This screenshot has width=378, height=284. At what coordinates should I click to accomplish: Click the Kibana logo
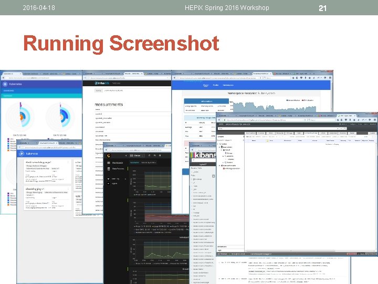pos(203,155)
